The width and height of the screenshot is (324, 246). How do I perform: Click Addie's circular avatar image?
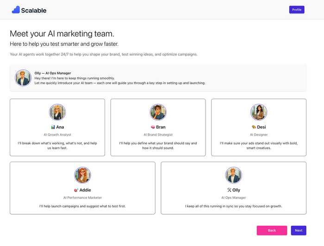[82, 175]
